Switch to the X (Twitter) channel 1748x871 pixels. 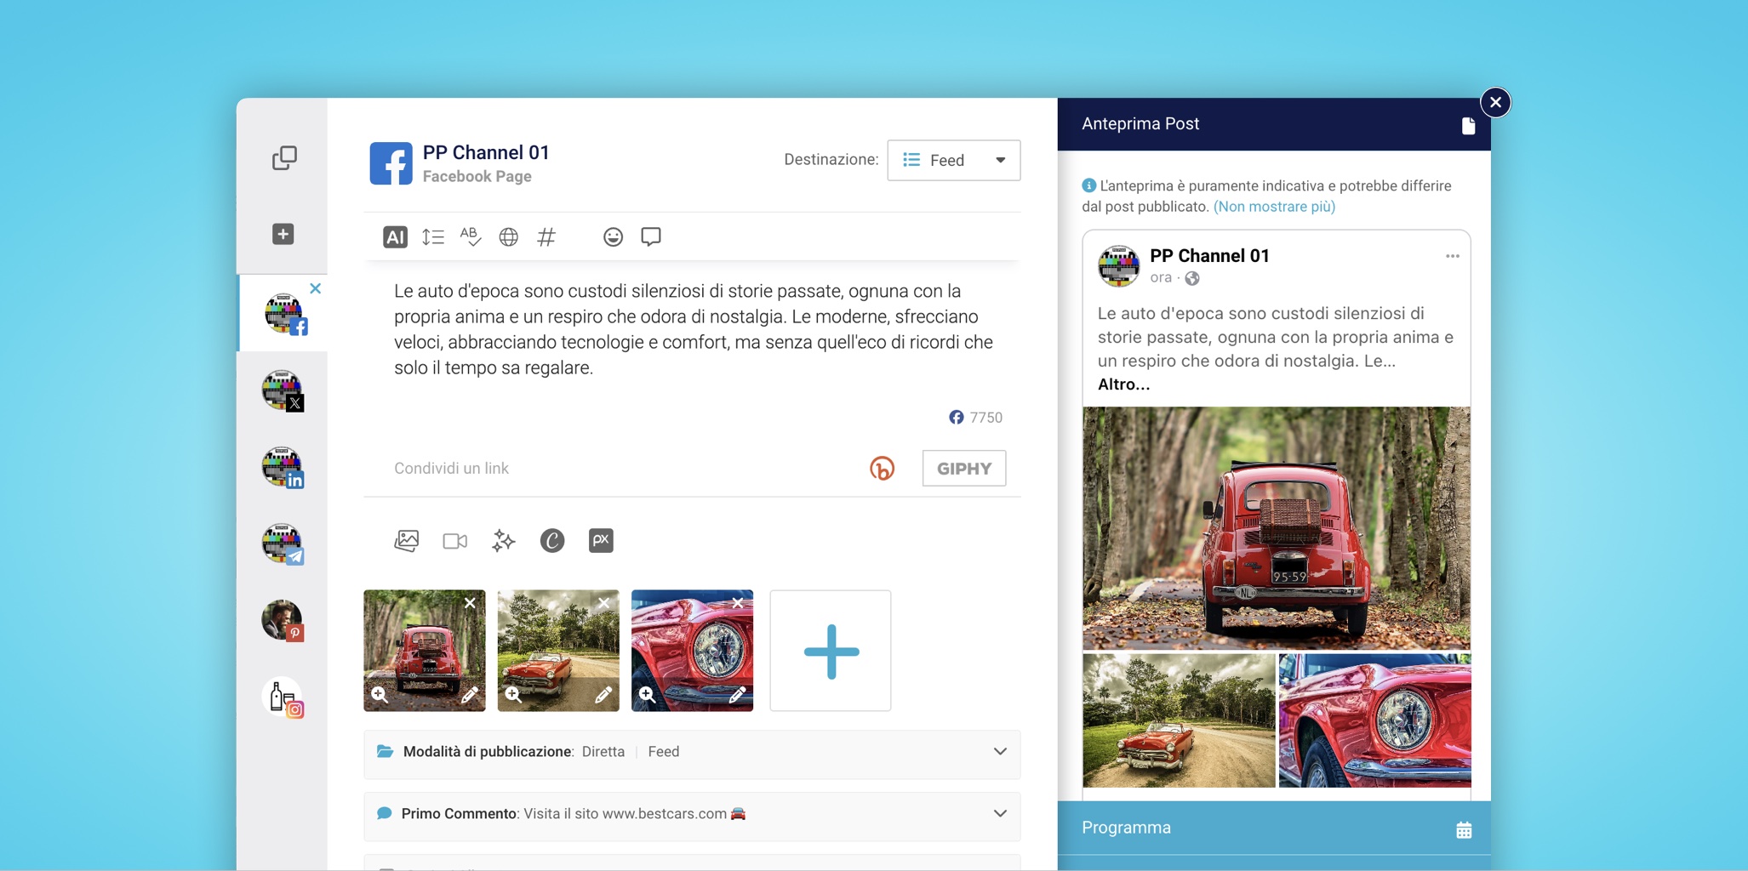coord(283,390)
